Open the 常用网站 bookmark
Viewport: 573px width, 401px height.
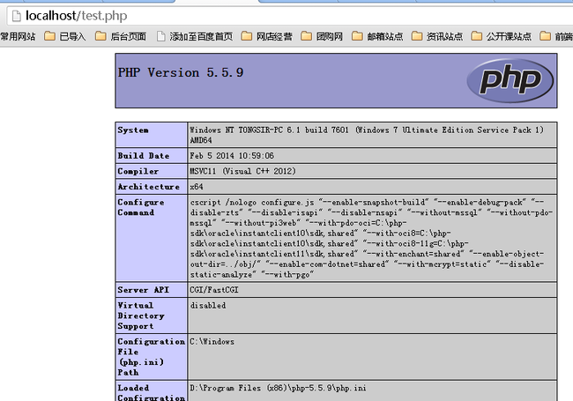click(x=18, y=36)
